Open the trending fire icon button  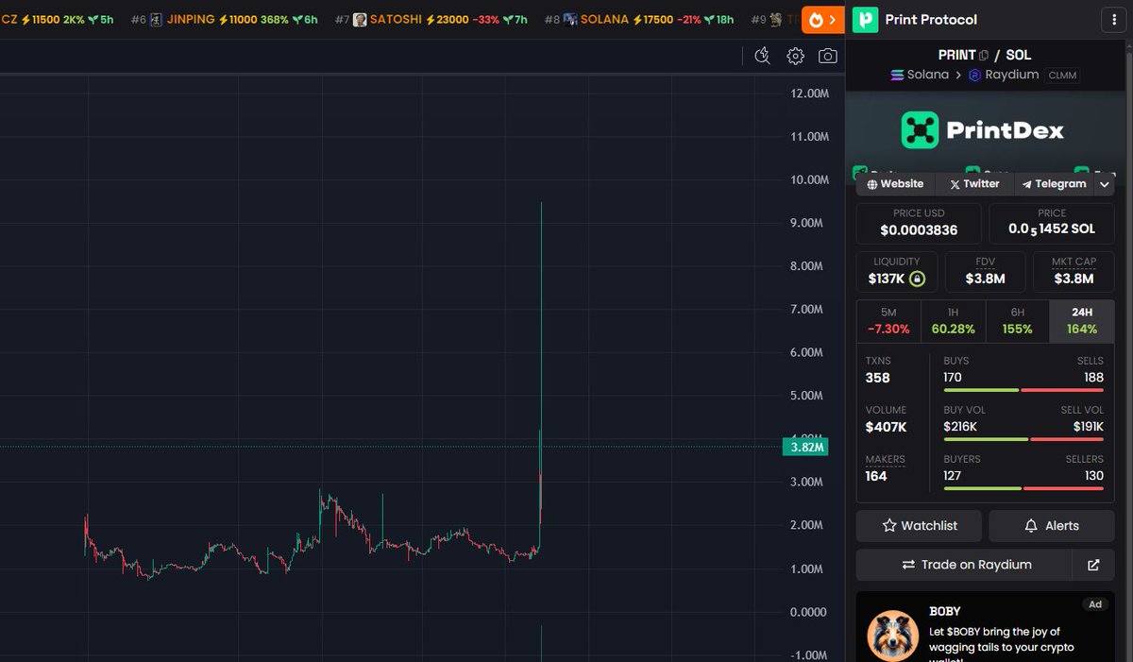point(823,19)
